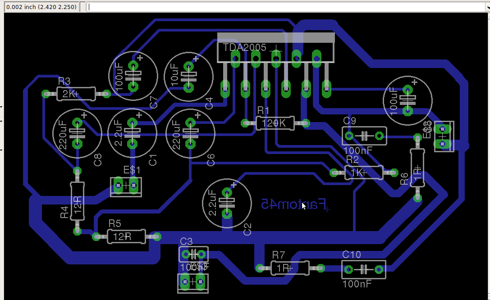
Task: Pick the C6 220uF electrolytic capacitor
Action: [x=190, y=133]
